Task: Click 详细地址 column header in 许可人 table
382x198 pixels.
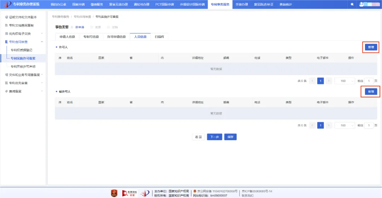Action: point(198,58)
